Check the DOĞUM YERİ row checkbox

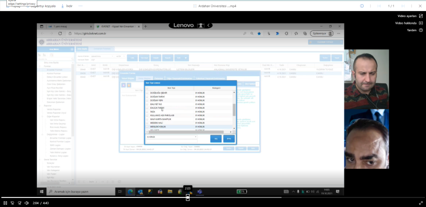(x=148, y=100)
